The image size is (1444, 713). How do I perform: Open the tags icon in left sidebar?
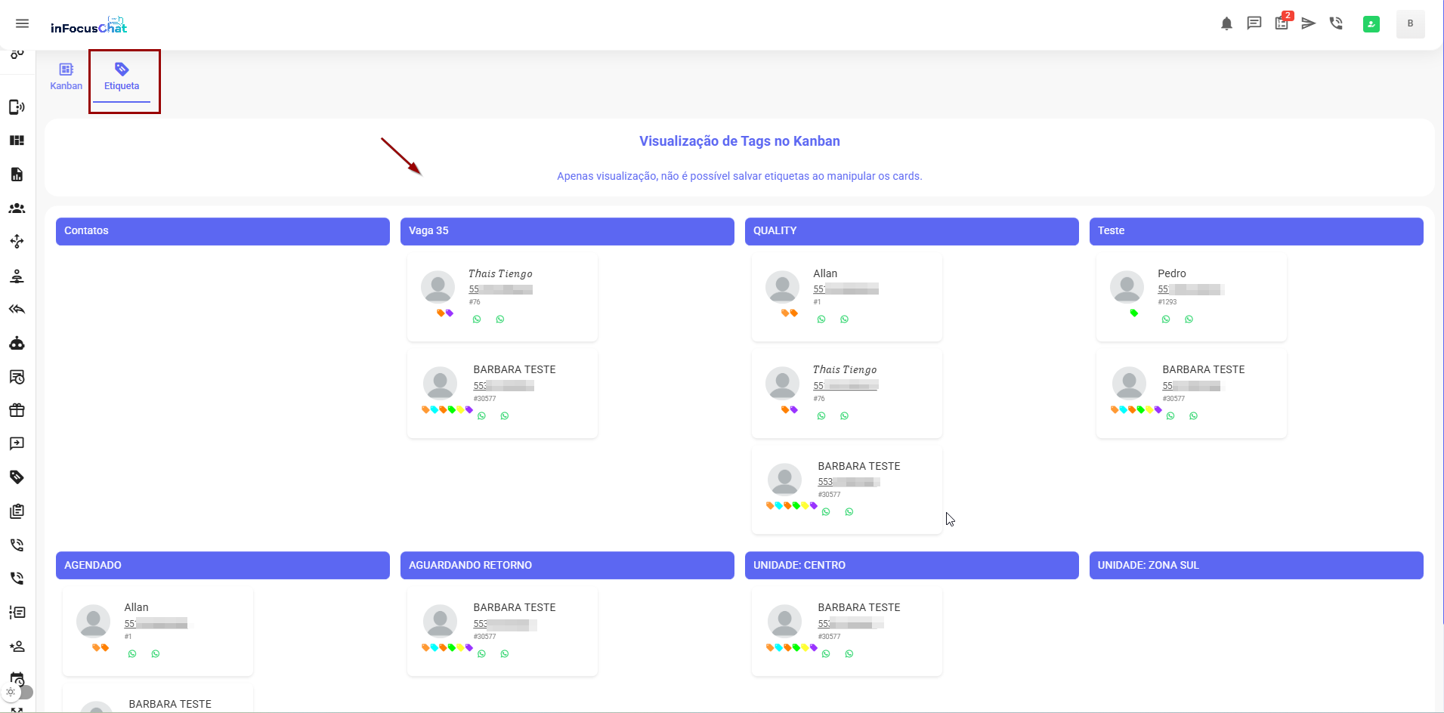coord(17,477)
